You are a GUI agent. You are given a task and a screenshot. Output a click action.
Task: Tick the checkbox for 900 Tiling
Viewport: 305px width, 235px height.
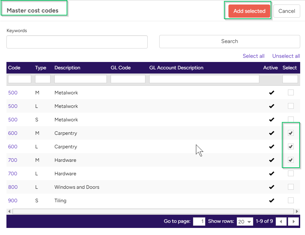click(291, 200)
